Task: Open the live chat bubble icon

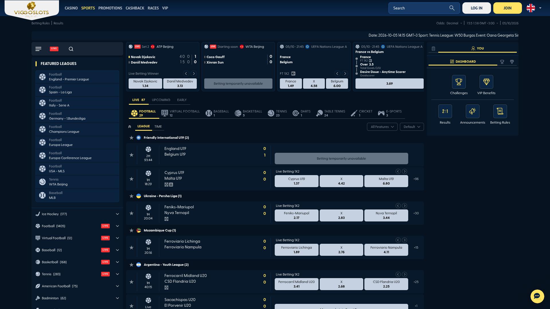Action: pyautogui.click(x=537, y=296)
